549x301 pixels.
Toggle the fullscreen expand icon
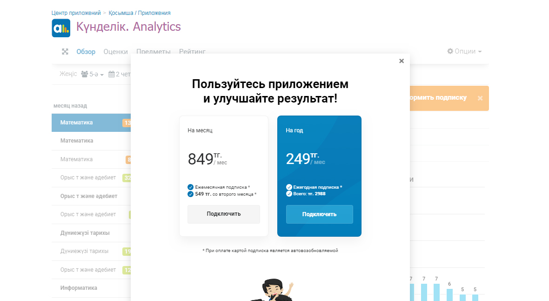click(x=65, y=52)
